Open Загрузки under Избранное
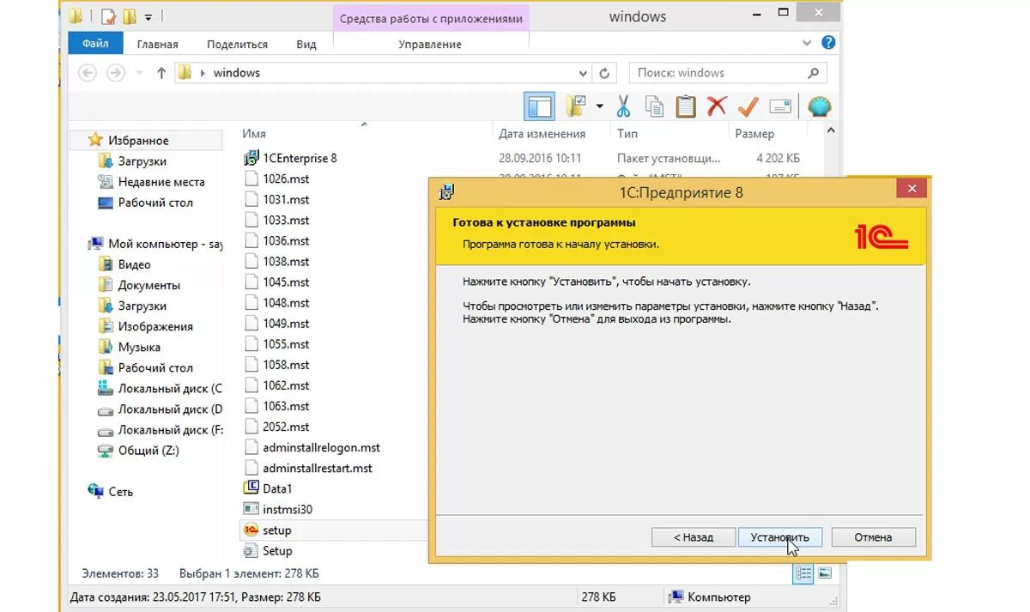 (142, 161)
